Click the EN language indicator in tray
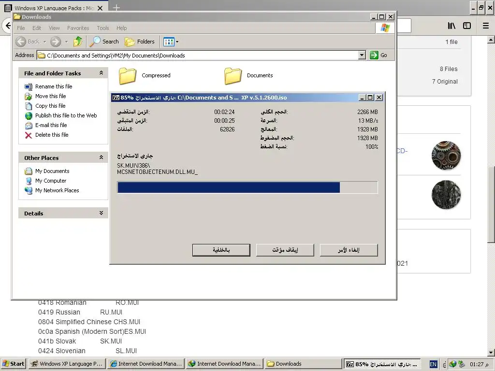The width and height of the screenshot is (495, 371). point(433,364)
